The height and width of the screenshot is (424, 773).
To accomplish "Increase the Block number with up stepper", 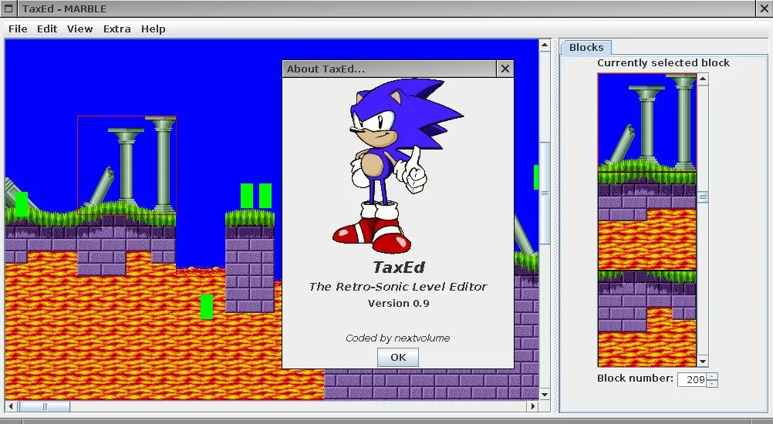I will tap(712, 377).
